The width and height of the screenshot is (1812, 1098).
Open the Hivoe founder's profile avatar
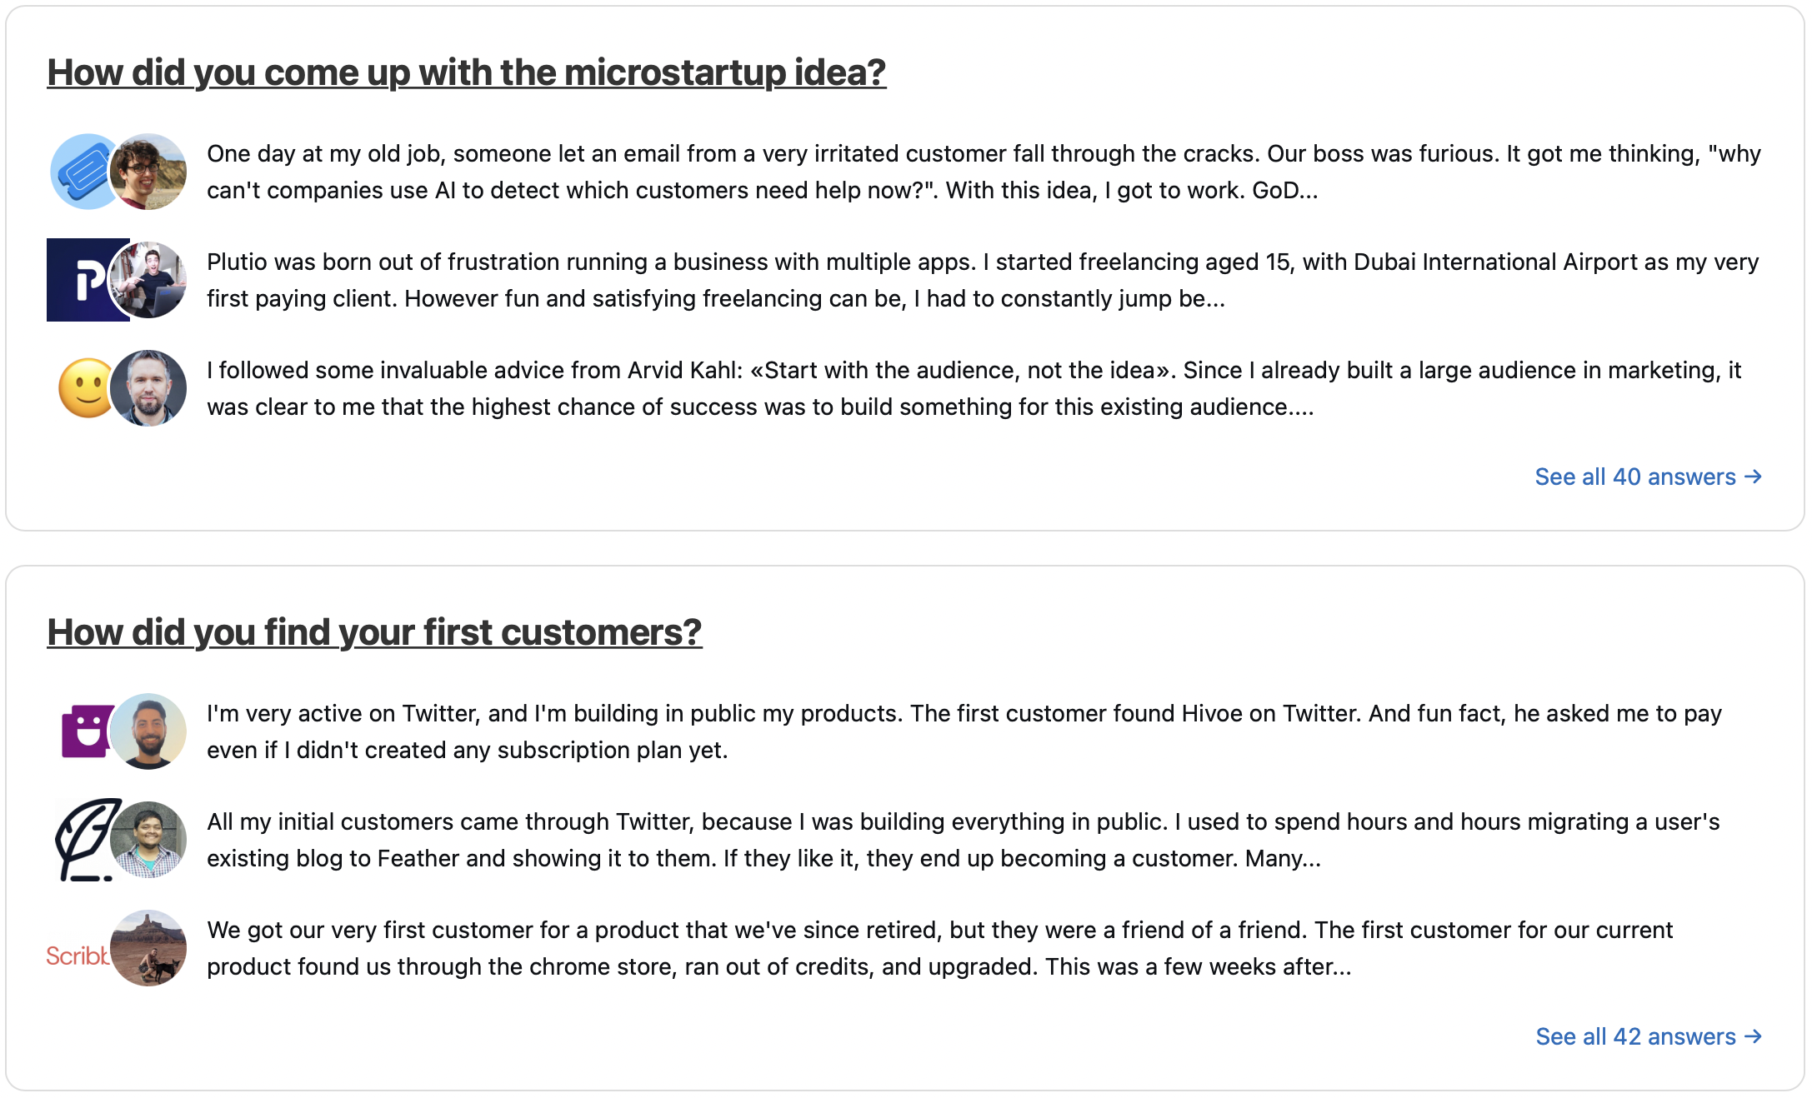(x=148, y=731)
